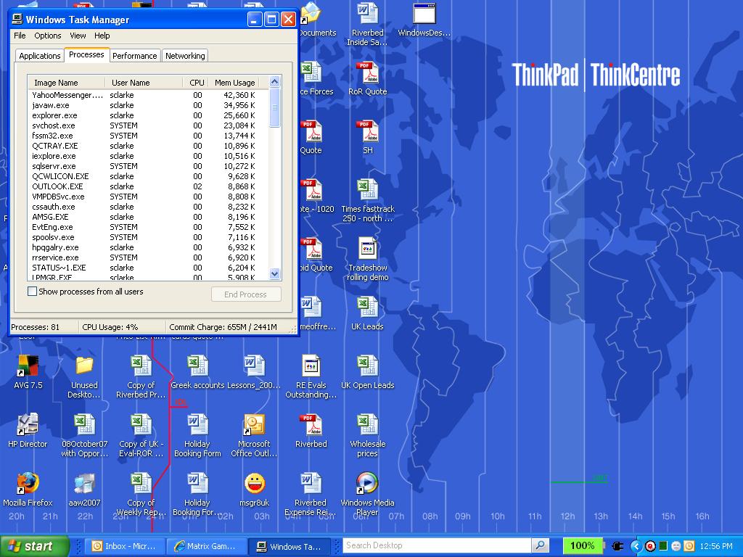This screenshot has height=557, width=743.
Task: Click the Search Desktop input field
Action: pos(436,545)
